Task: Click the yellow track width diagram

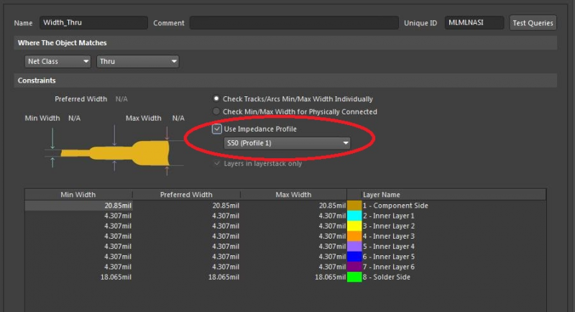Action: pos(115,153)
